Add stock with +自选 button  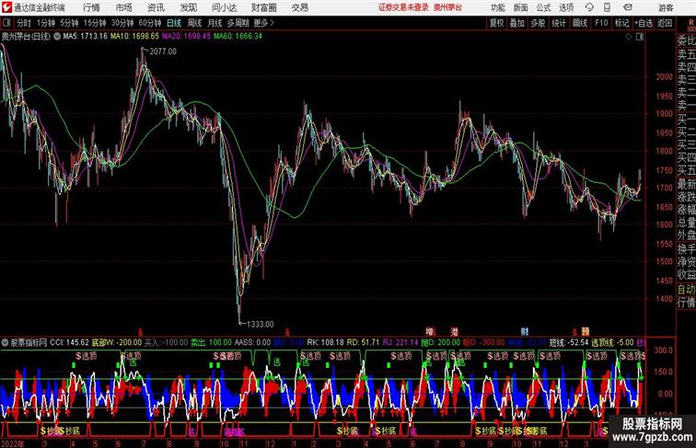tap(644, 23)
